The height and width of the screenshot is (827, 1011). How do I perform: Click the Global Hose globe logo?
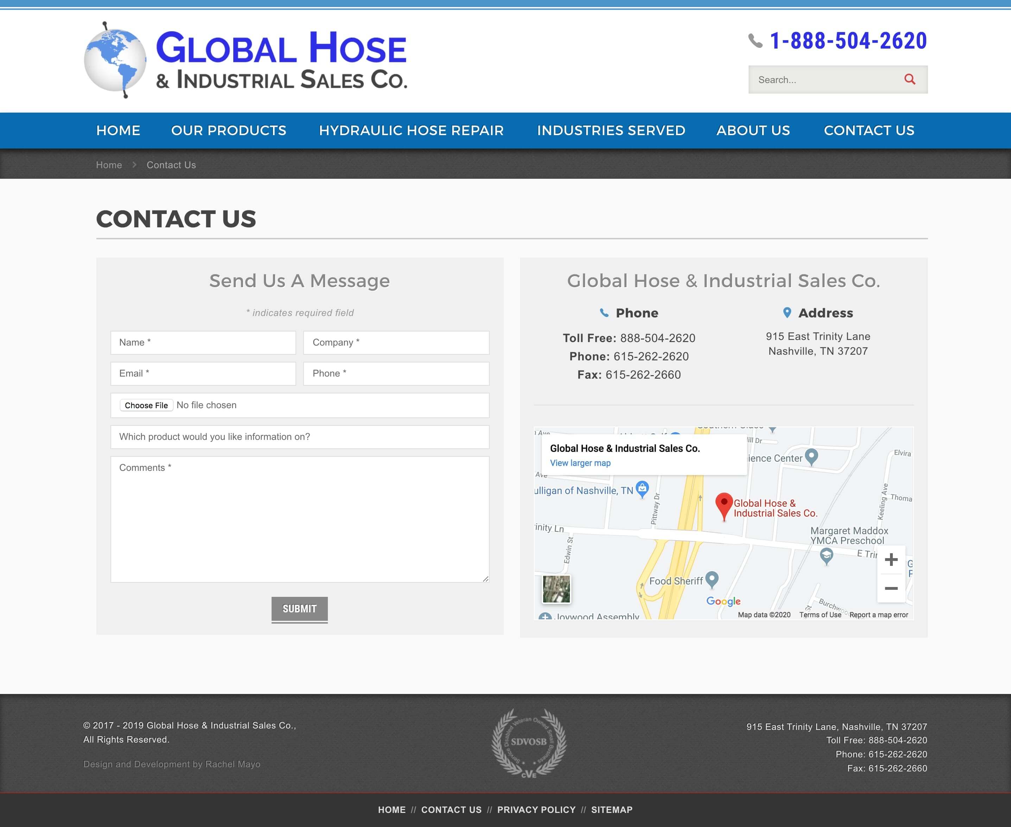click(115, 60)
